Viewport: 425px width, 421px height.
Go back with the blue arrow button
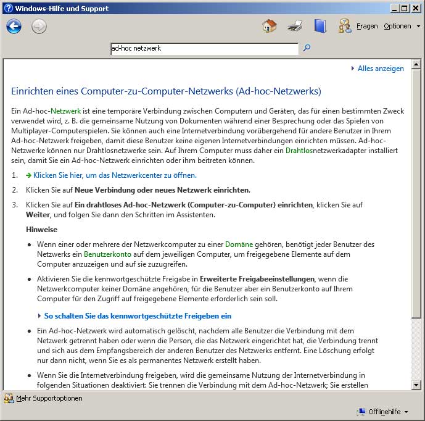[14, 27]
